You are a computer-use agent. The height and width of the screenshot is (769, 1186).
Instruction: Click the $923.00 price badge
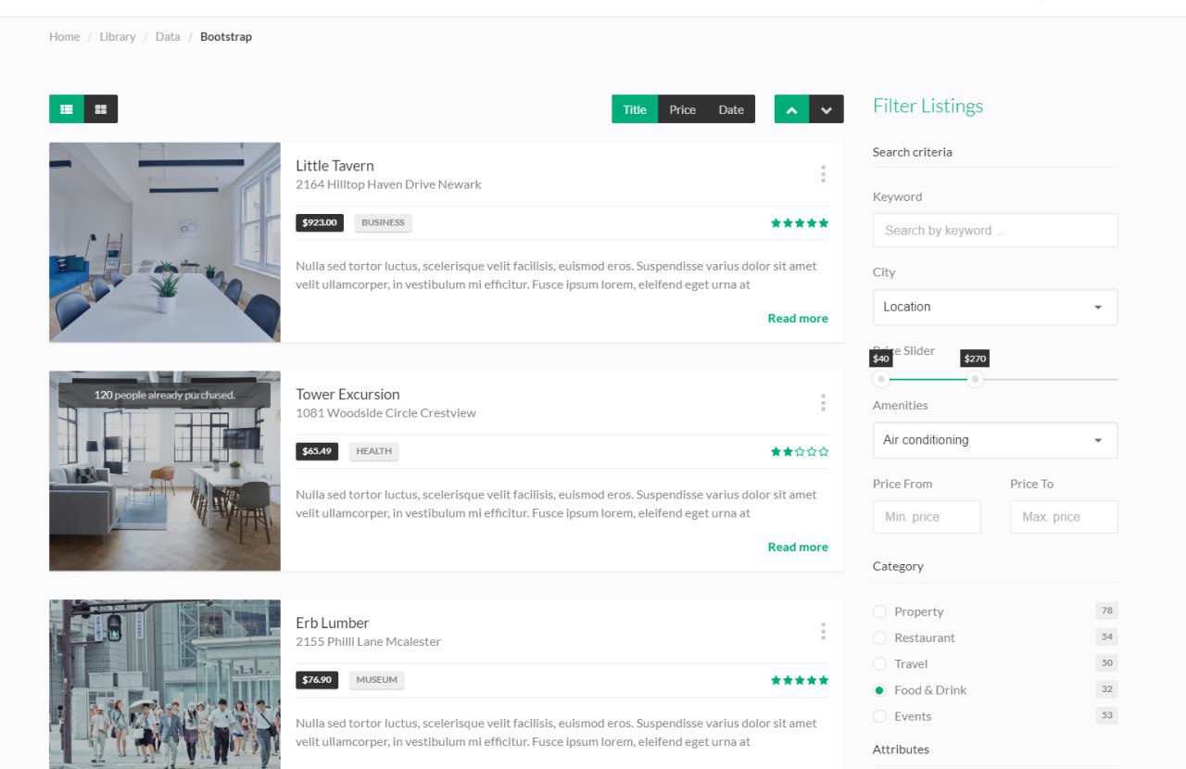click(x=320, y=223)
